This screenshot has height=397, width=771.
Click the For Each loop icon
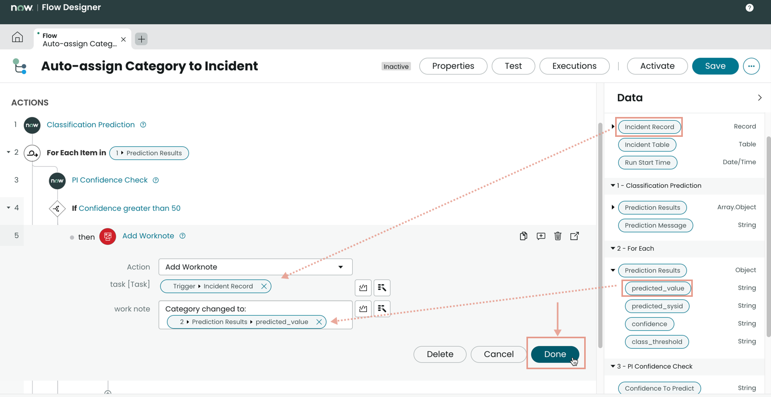click(x=32, y=153)
